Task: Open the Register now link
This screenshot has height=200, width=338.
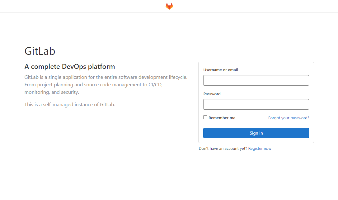Action: point(260,148)
